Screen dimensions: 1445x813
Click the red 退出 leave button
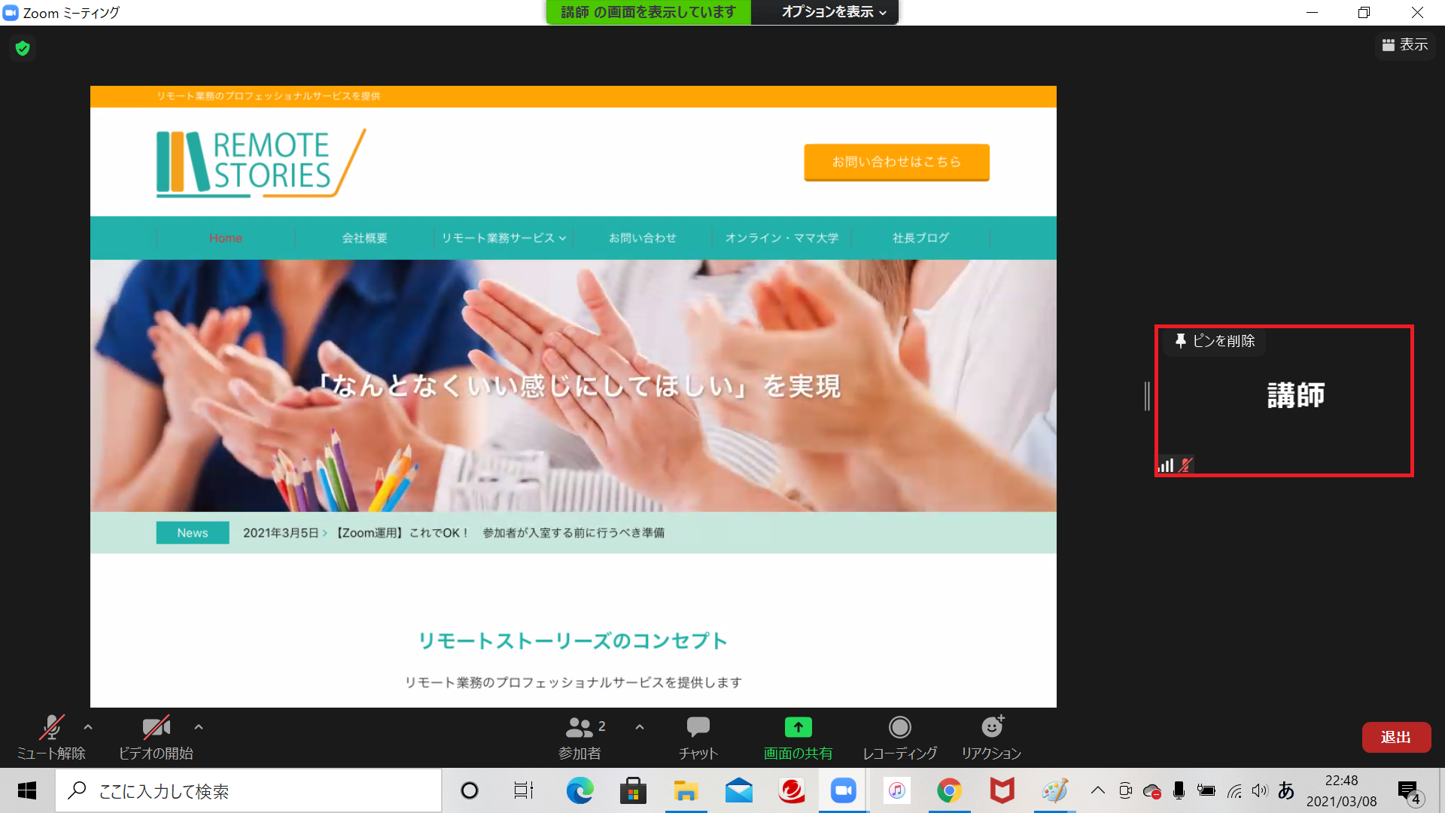(1395, 737)
